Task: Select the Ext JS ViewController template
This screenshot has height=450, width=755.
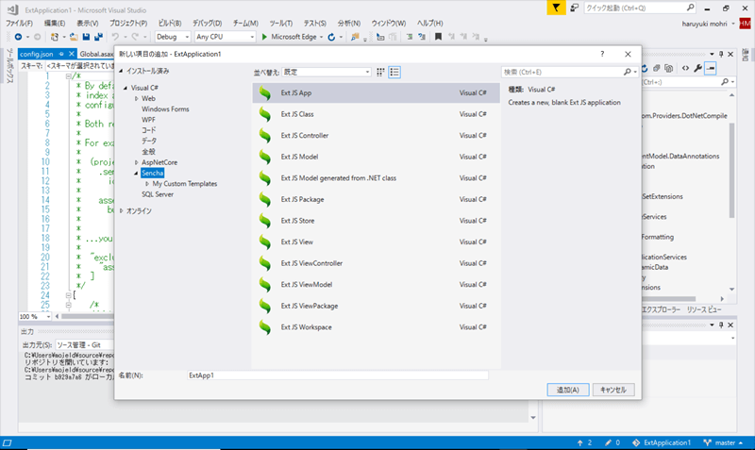Action: 376,263
